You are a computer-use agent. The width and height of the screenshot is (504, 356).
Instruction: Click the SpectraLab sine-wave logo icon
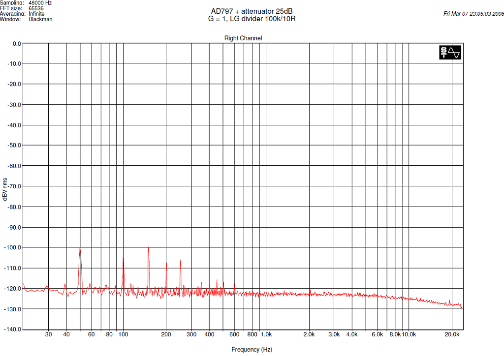[x=450, y=52]
